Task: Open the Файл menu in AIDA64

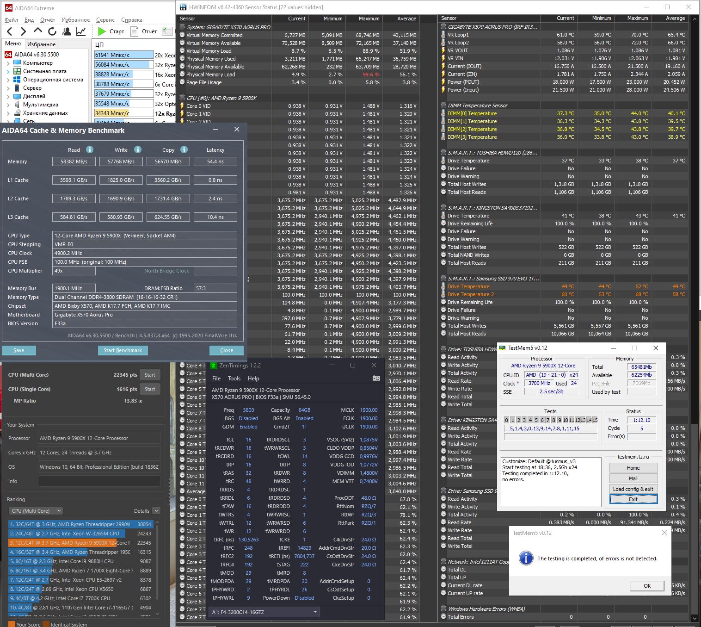Action: pyautogui.click(x=11, y=20)
